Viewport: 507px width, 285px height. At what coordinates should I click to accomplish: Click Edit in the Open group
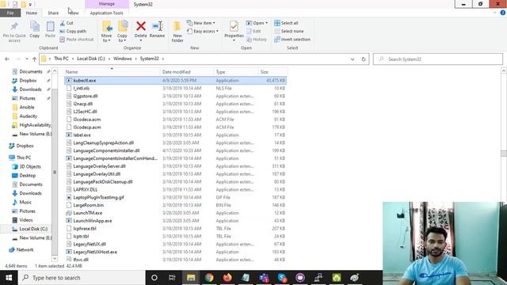coord(253,32)
